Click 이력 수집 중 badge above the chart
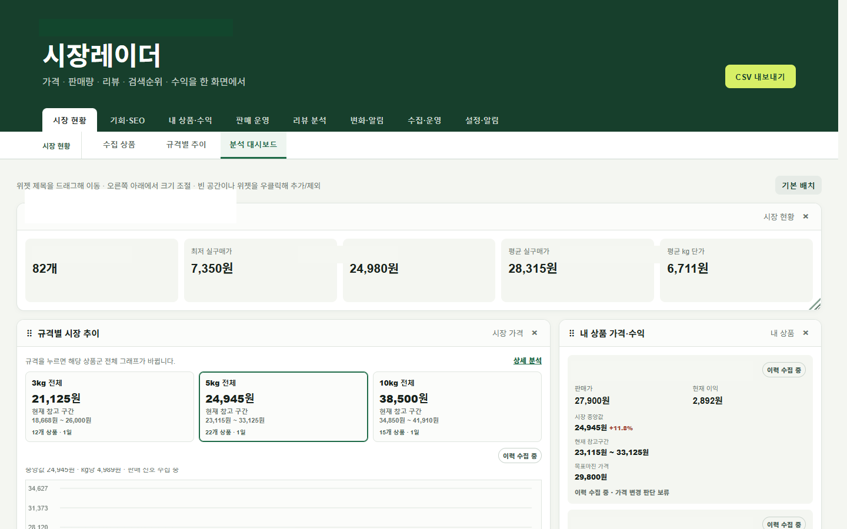This screenshot has width=847, height=529. pyautogui.click(x=520, y=456)
